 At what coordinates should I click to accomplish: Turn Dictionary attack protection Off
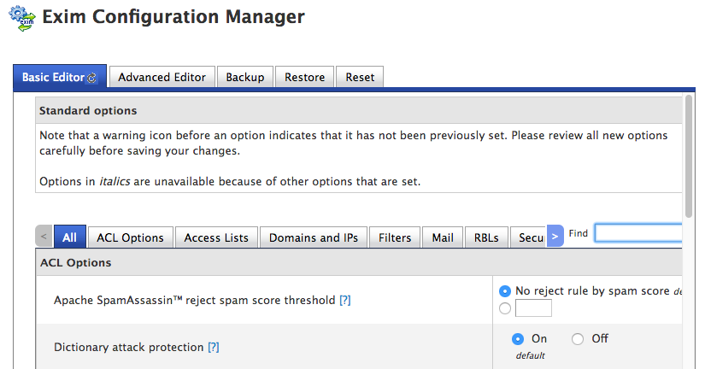point(578,339)
